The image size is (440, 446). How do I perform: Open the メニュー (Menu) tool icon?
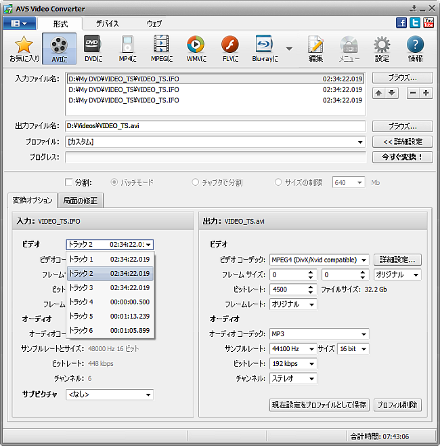[349, 48]
